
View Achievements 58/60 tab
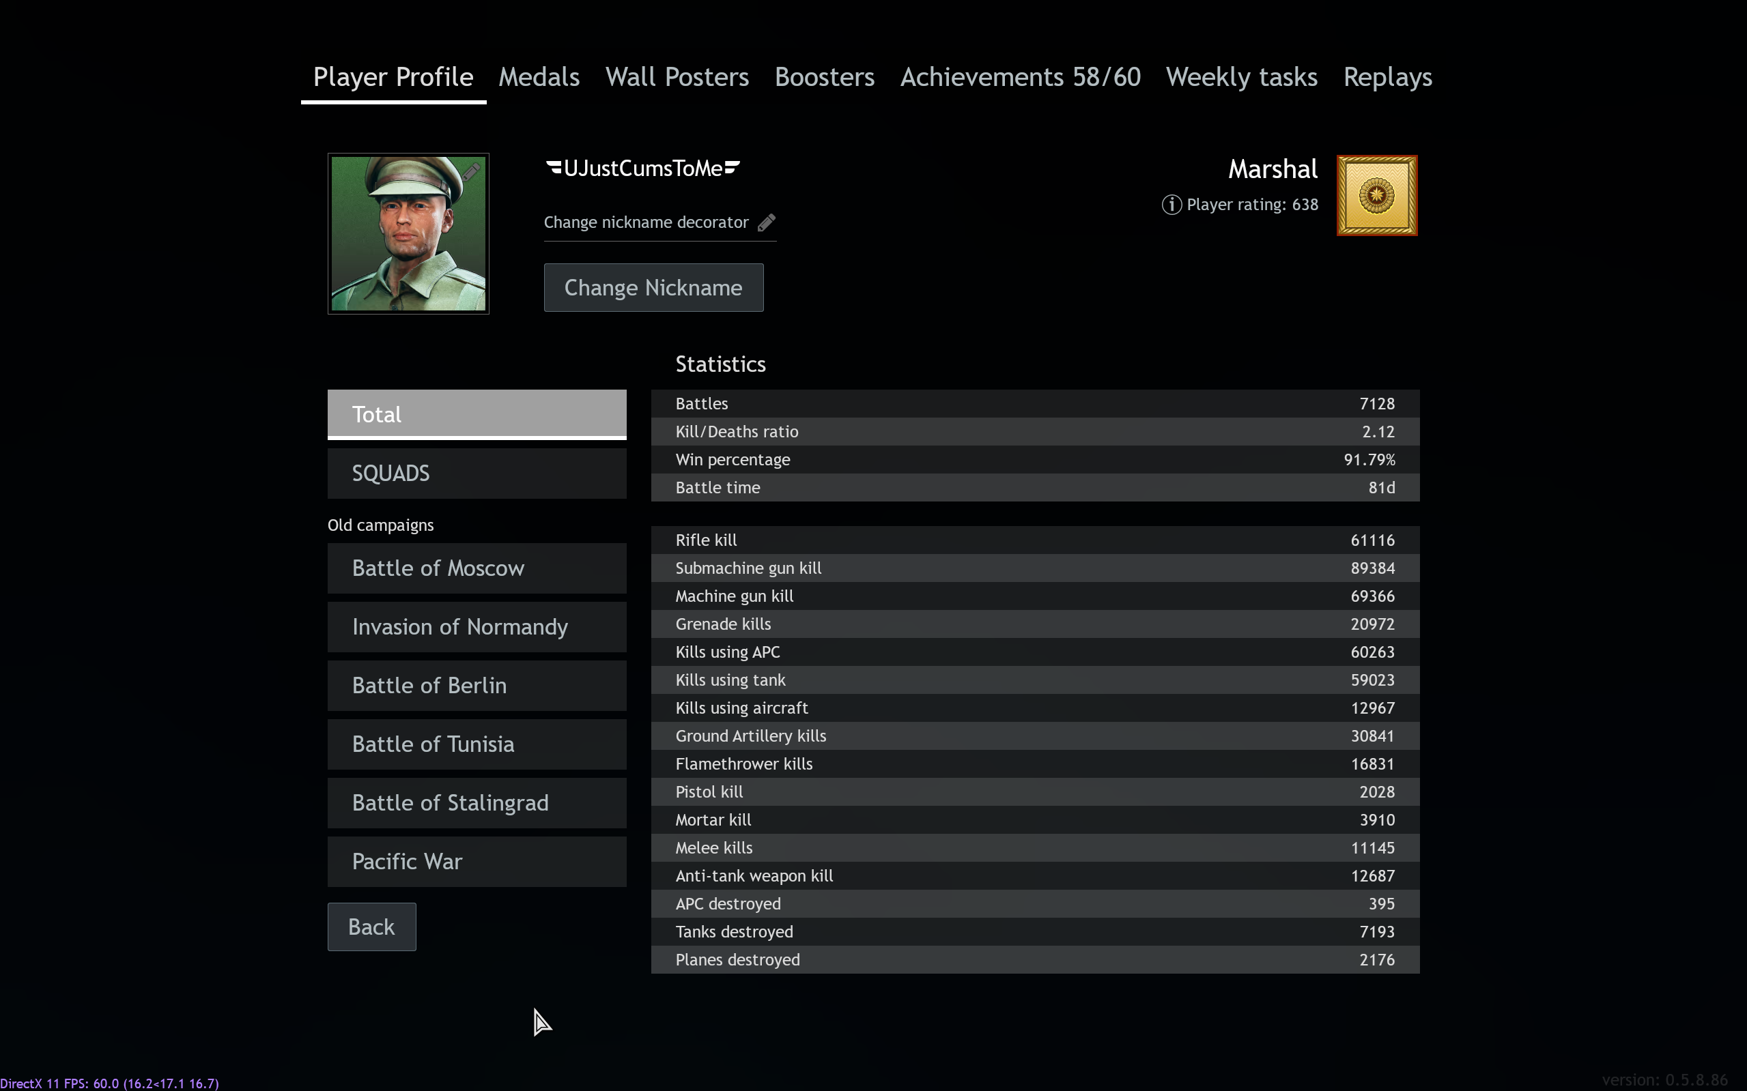tap(1019, 77)
